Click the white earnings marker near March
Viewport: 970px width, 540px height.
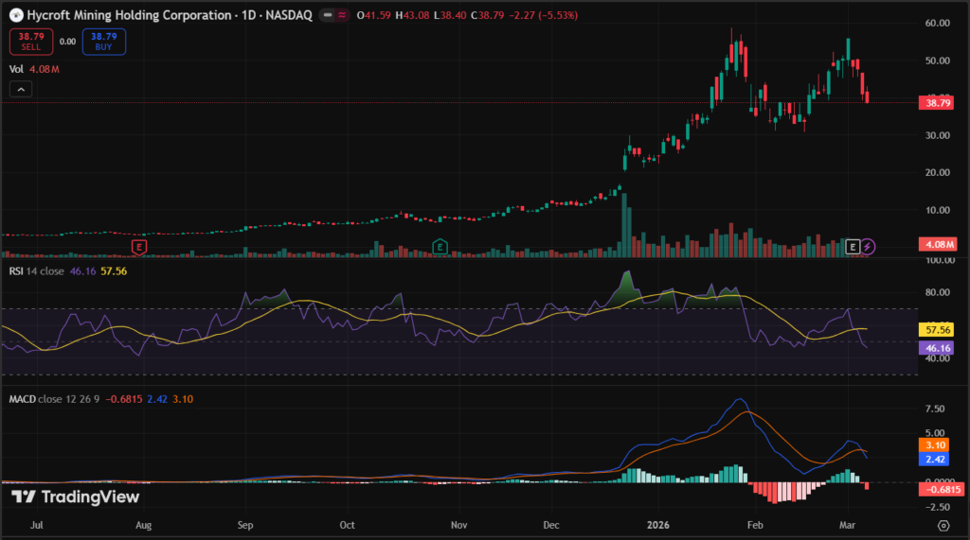click(x=853, y=247)
